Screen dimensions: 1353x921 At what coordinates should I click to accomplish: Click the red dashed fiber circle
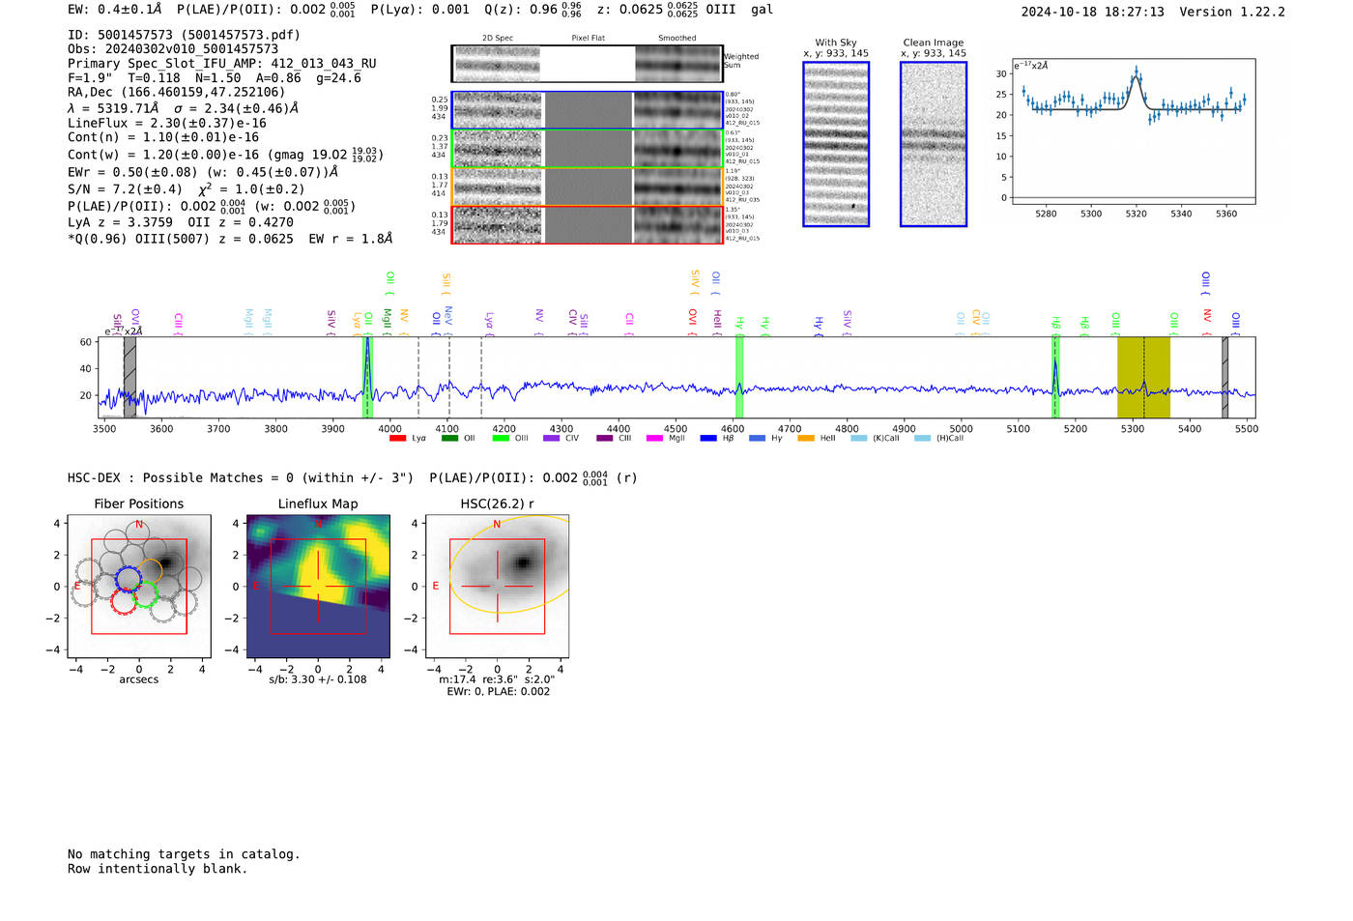click(124, 601)
